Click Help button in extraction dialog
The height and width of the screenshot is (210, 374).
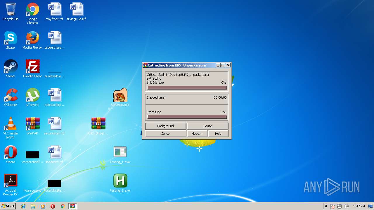(218, 134)
